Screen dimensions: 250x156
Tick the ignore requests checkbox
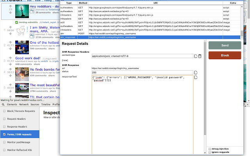(210, 152)
